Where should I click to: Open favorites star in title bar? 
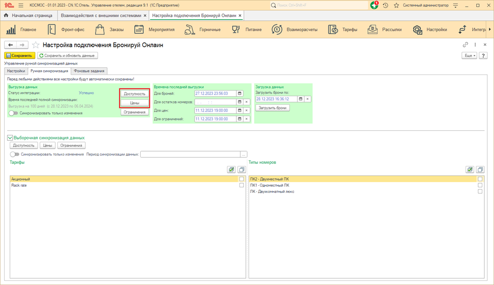pyautogui.click(x=396, y=6)
